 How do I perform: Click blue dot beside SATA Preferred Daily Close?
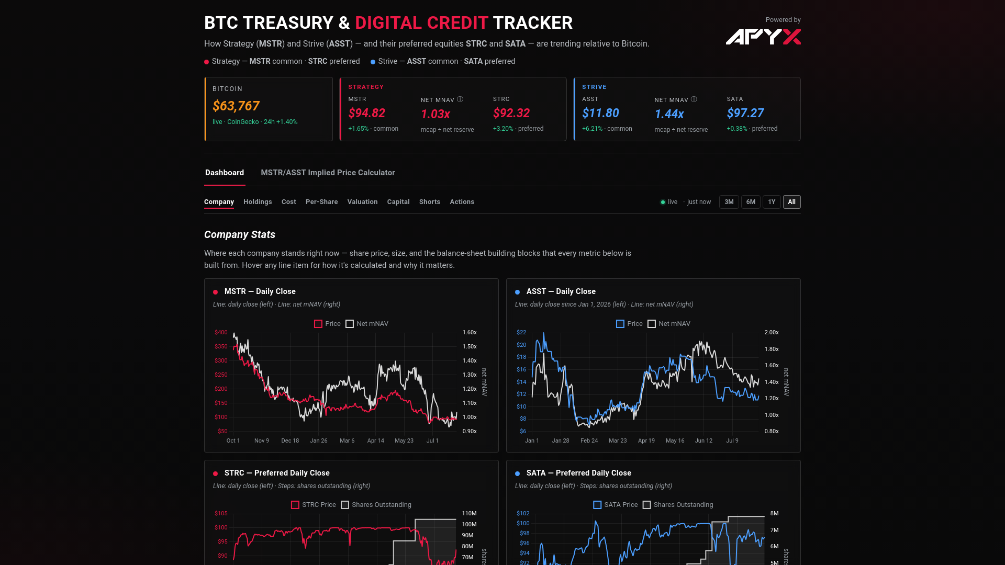point(517,473)
